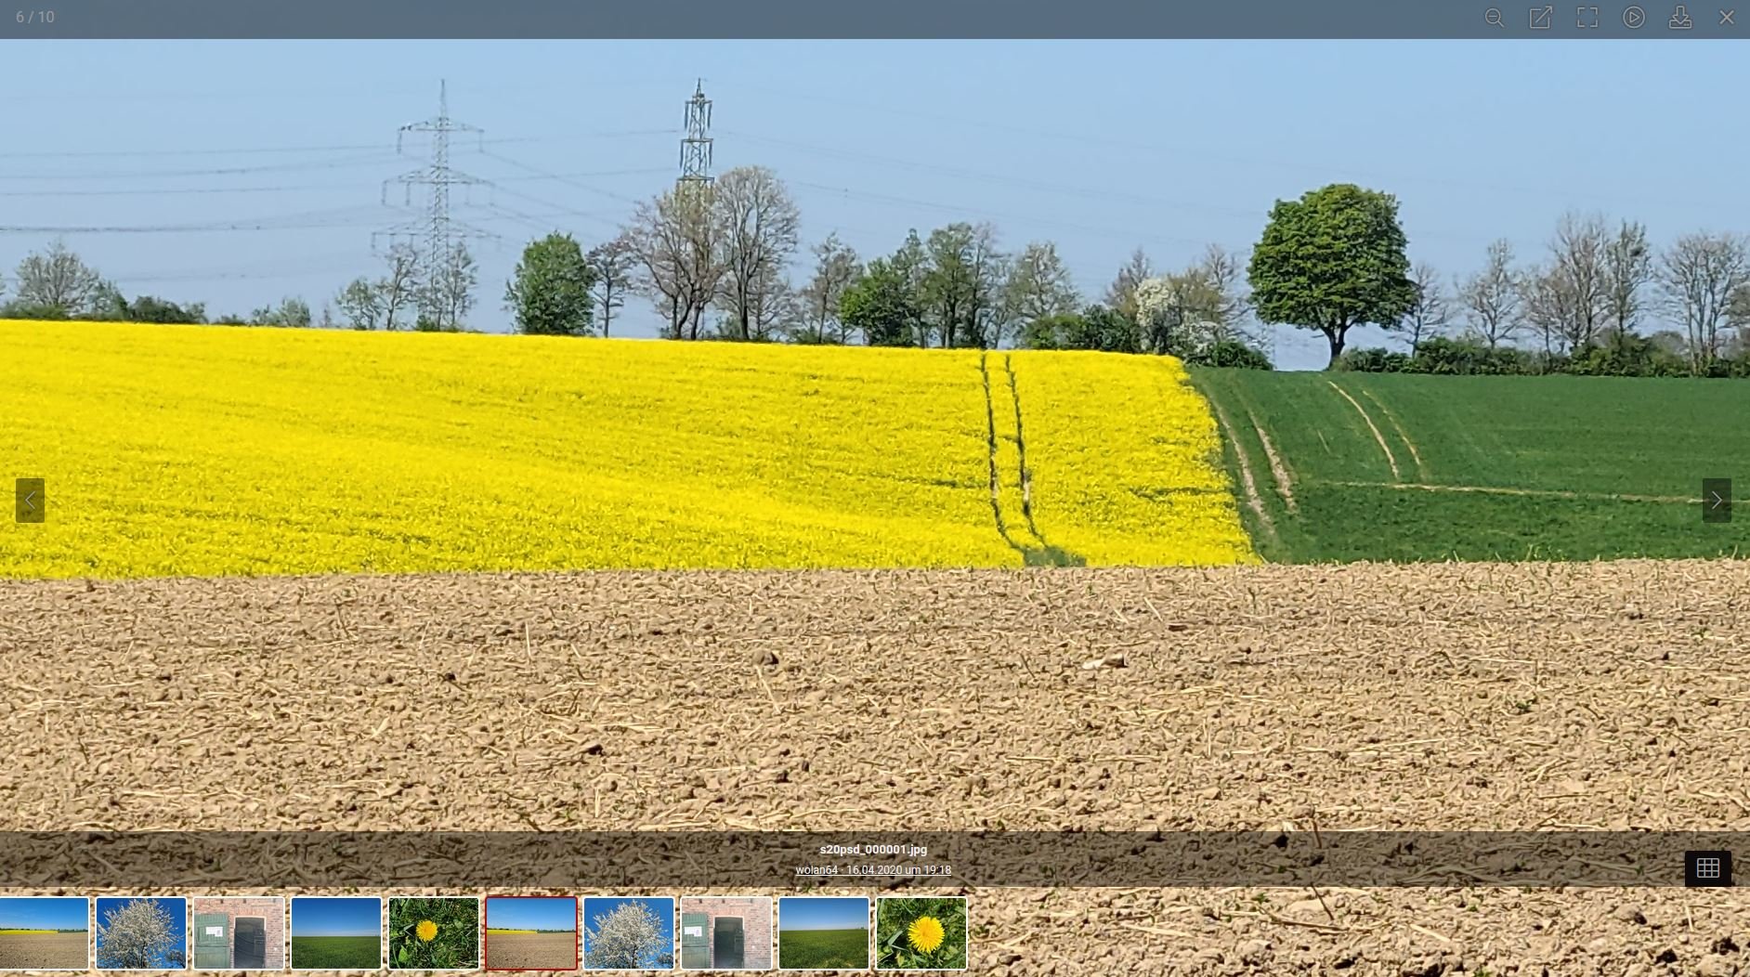Select the first green field with blue sky thumbnail
1750x977 pixels.
pyautogui.click(x=336, y=933)
